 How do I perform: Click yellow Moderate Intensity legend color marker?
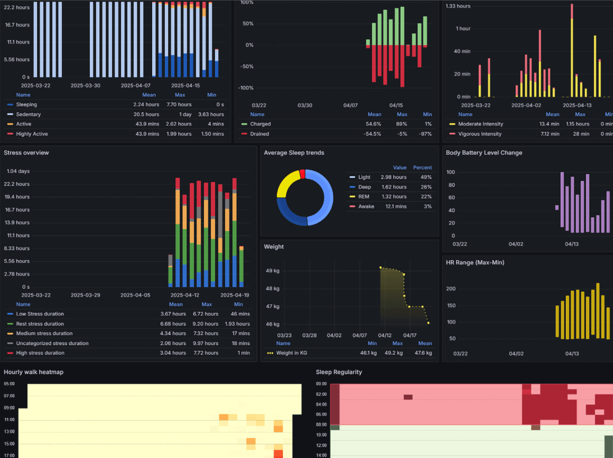point(452,124)
